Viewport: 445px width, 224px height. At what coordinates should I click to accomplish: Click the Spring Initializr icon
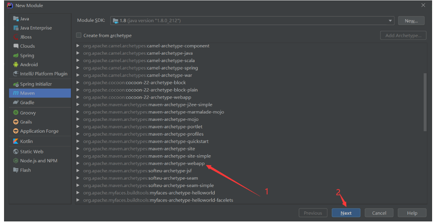(16, 84)
